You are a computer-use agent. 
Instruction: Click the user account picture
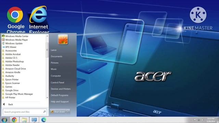point(63,40)
